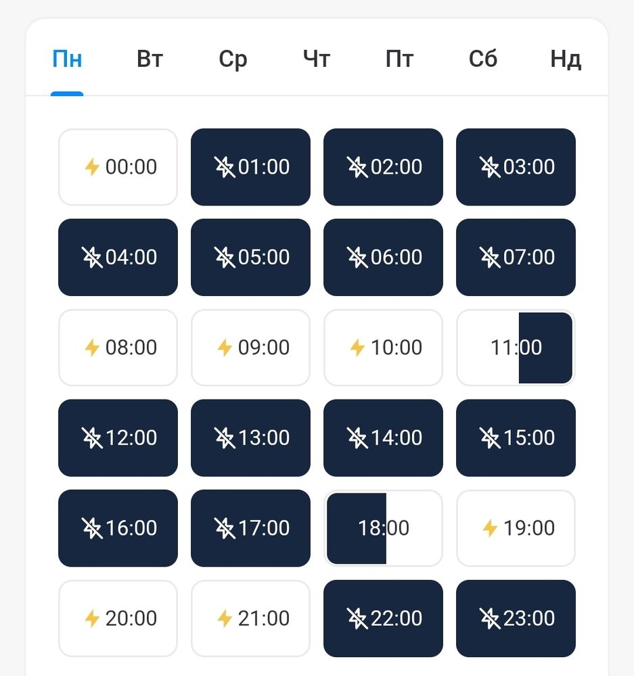Tap the power-off icon beside 07:00
The width and height of the screenshot is (634, 676).
(489, 258)
